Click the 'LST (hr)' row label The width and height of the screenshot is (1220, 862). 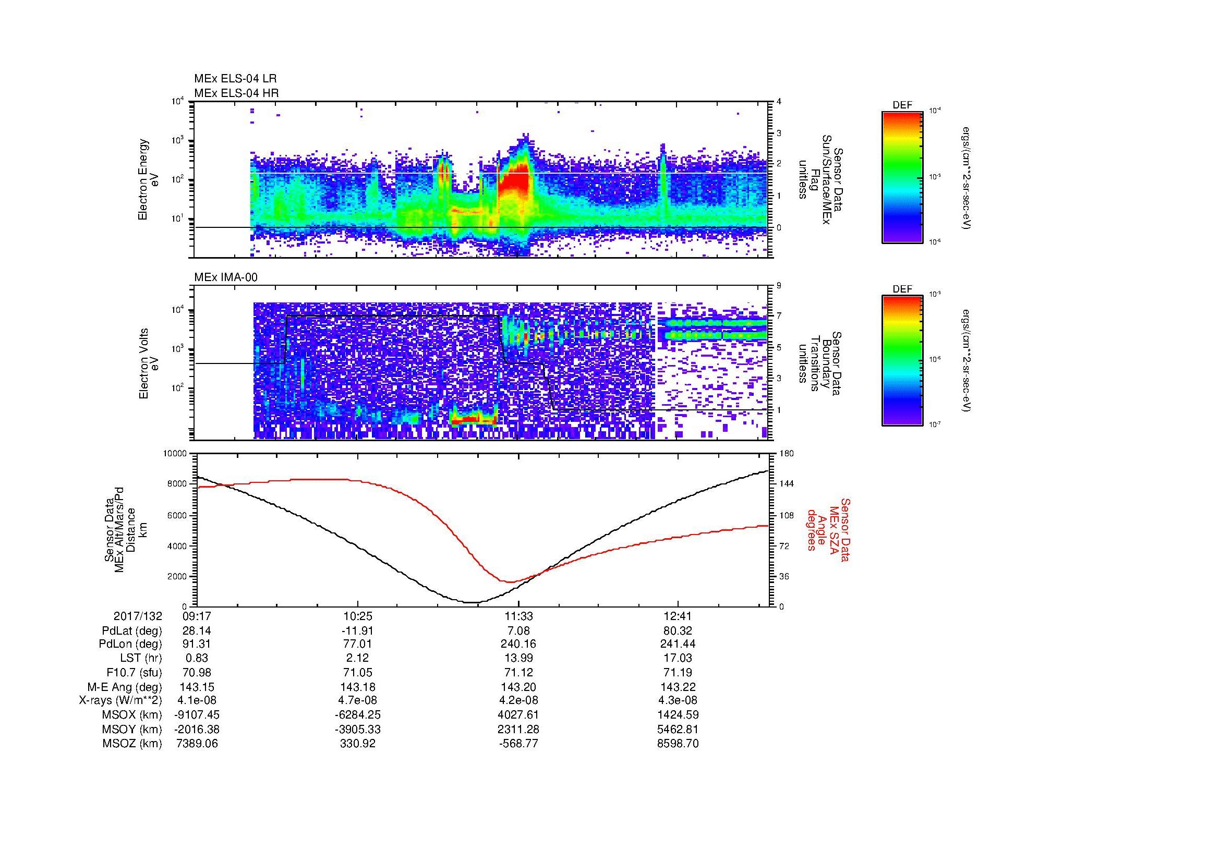(141, 659)
